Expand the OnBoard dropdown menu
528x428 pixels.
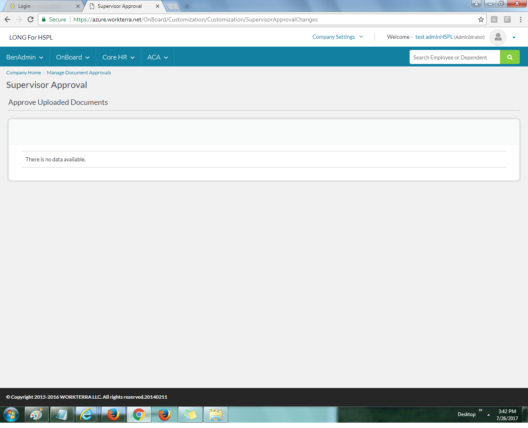click(x=73, y=57)
